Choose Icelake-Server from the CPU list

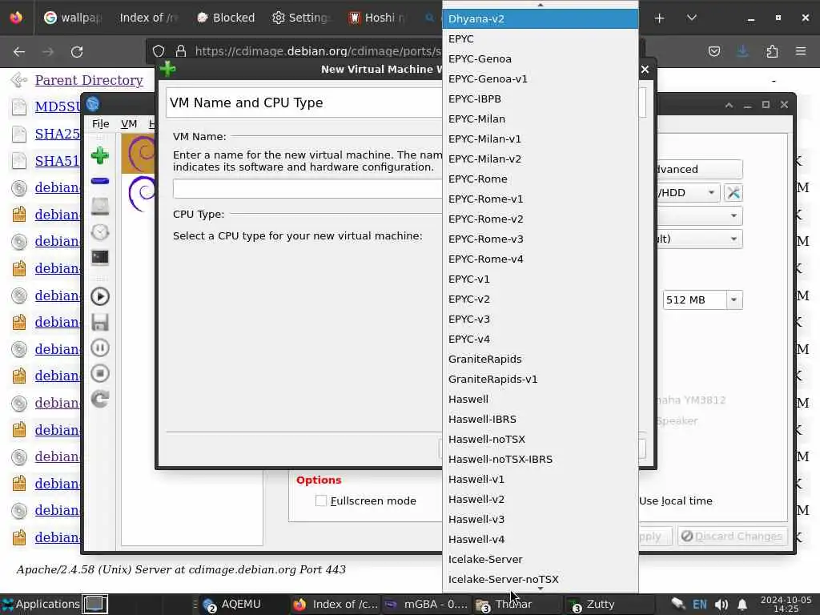541,560
